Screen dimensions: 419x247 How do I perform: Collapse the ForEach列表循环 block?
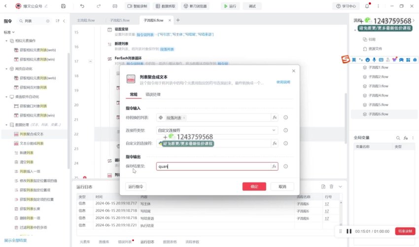(x=90, y=61)
